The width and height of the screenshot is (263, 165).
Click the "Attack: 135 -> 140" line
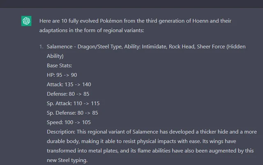point(69,84)
